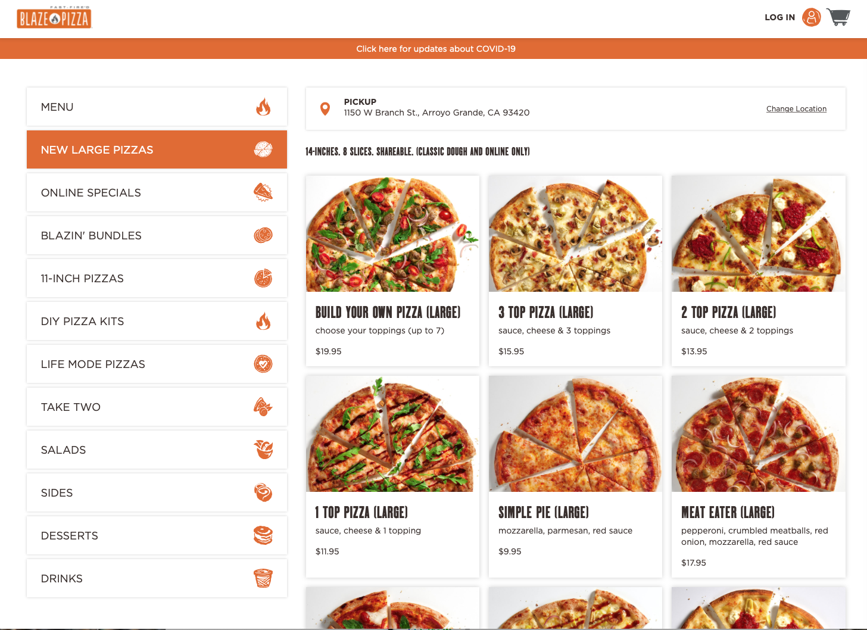The image size is (867, 630).
Task: Click LOG IN
Action: 779,17
